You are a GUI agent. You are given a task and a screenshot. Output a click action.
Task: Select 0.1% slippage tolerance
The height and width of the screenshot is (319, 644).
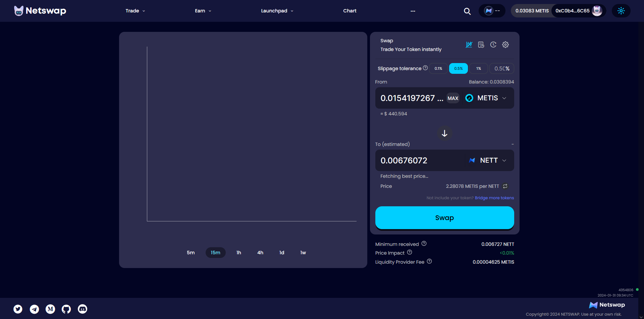point(438,68)
